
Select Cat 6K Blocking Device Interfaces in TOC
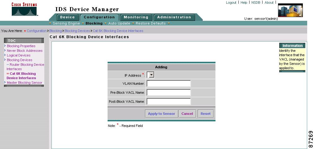(x=21, y=76)
